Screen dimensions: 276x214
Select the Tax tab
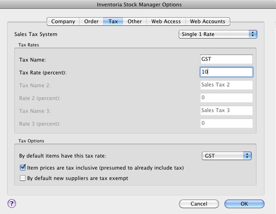click(x=113, y=21)
